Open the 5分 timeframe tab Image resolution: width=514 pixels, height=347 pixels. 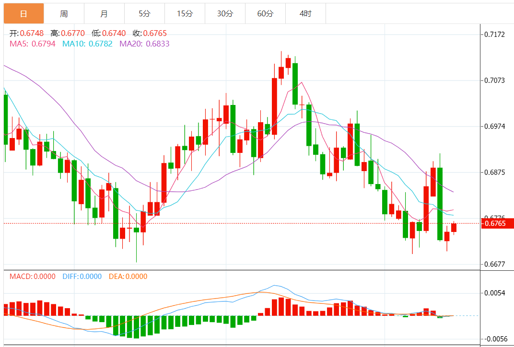(x=145, y=14)
